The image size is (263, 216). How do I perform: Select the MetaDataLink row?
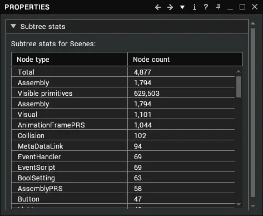pos(123,146)
